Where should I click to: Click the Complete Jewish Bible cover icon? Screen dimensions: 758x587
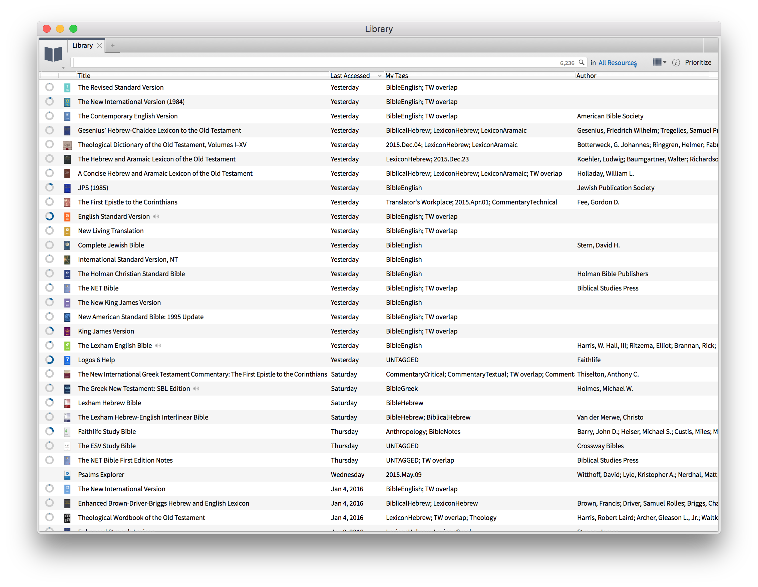point(67,245)
